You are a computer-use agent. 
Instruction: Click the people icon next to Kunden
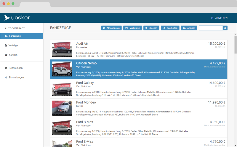coord(6,55)
